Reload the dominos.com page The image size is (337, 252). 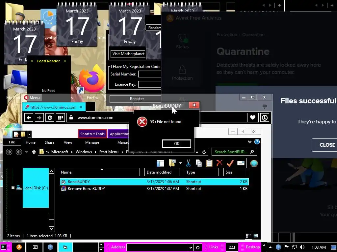[50, 118]
